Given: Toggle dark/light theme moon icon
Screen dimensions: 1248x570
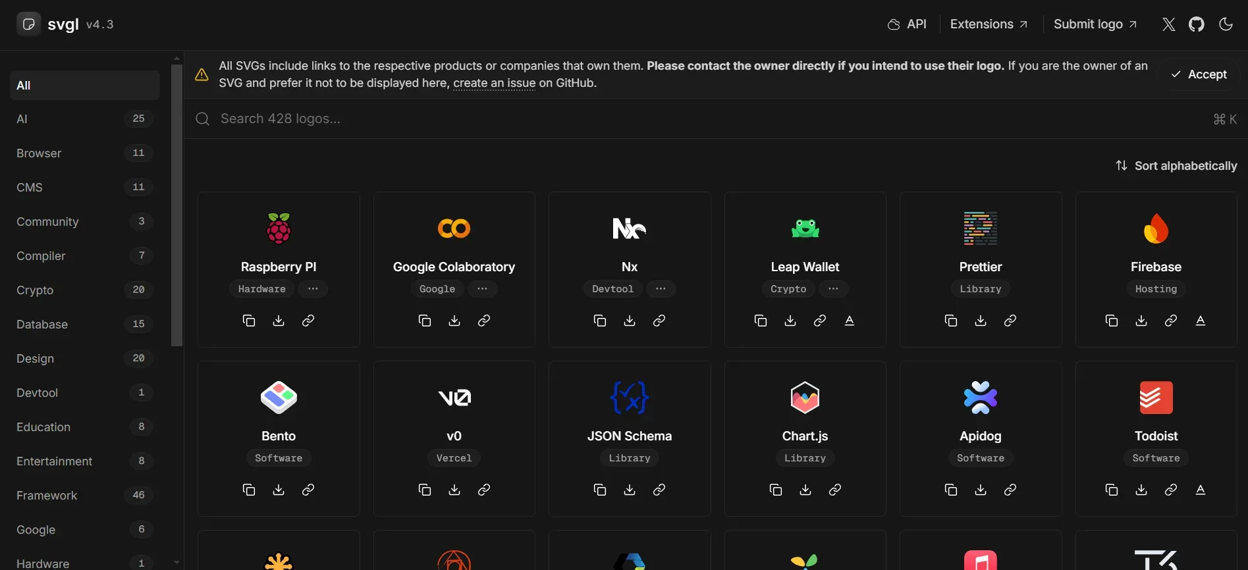Looking at the screenshot, I should click(x=1226, y=24).
